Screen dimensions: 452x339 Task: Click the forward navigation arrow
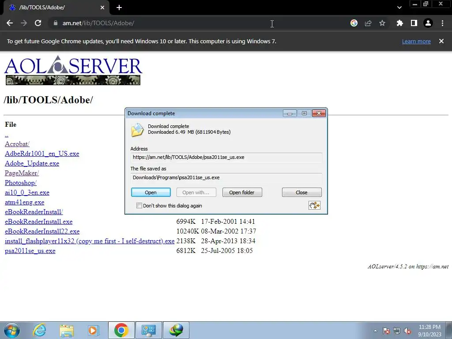pos(24,23)
